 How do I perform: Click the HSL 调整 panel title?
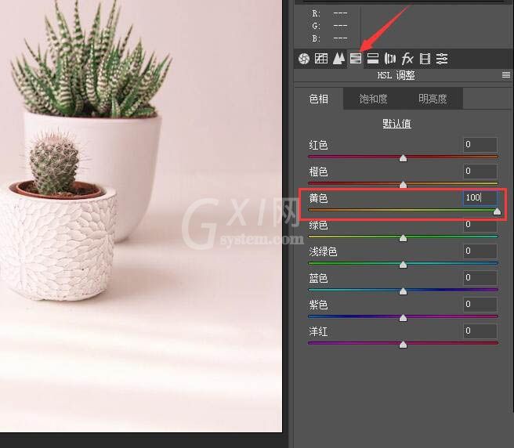click(x=396, y=75)
